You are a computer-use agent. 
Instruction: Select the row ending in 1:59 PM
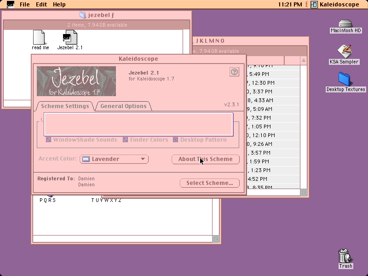pos(273,161)
